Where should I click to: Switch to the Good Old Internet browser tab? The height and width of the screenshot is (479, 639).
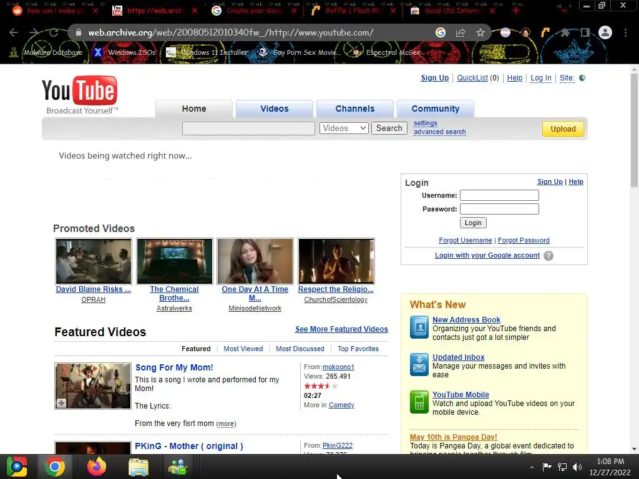451,11
